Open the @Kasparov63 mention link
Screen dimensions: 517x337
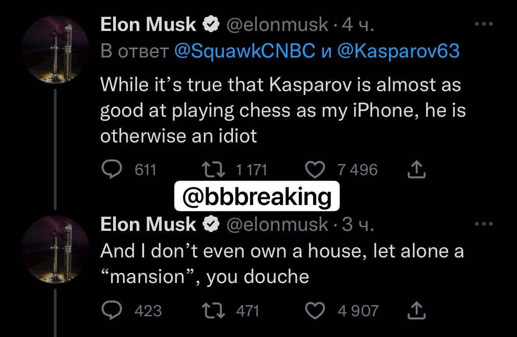point(398,52)
